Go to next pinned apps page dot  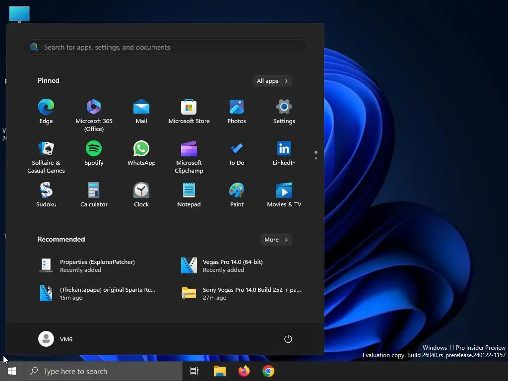316,158
